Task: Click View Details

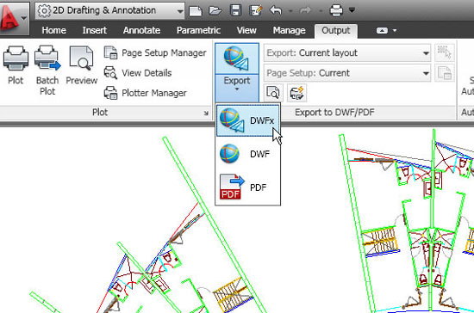Action: point(138,73)
